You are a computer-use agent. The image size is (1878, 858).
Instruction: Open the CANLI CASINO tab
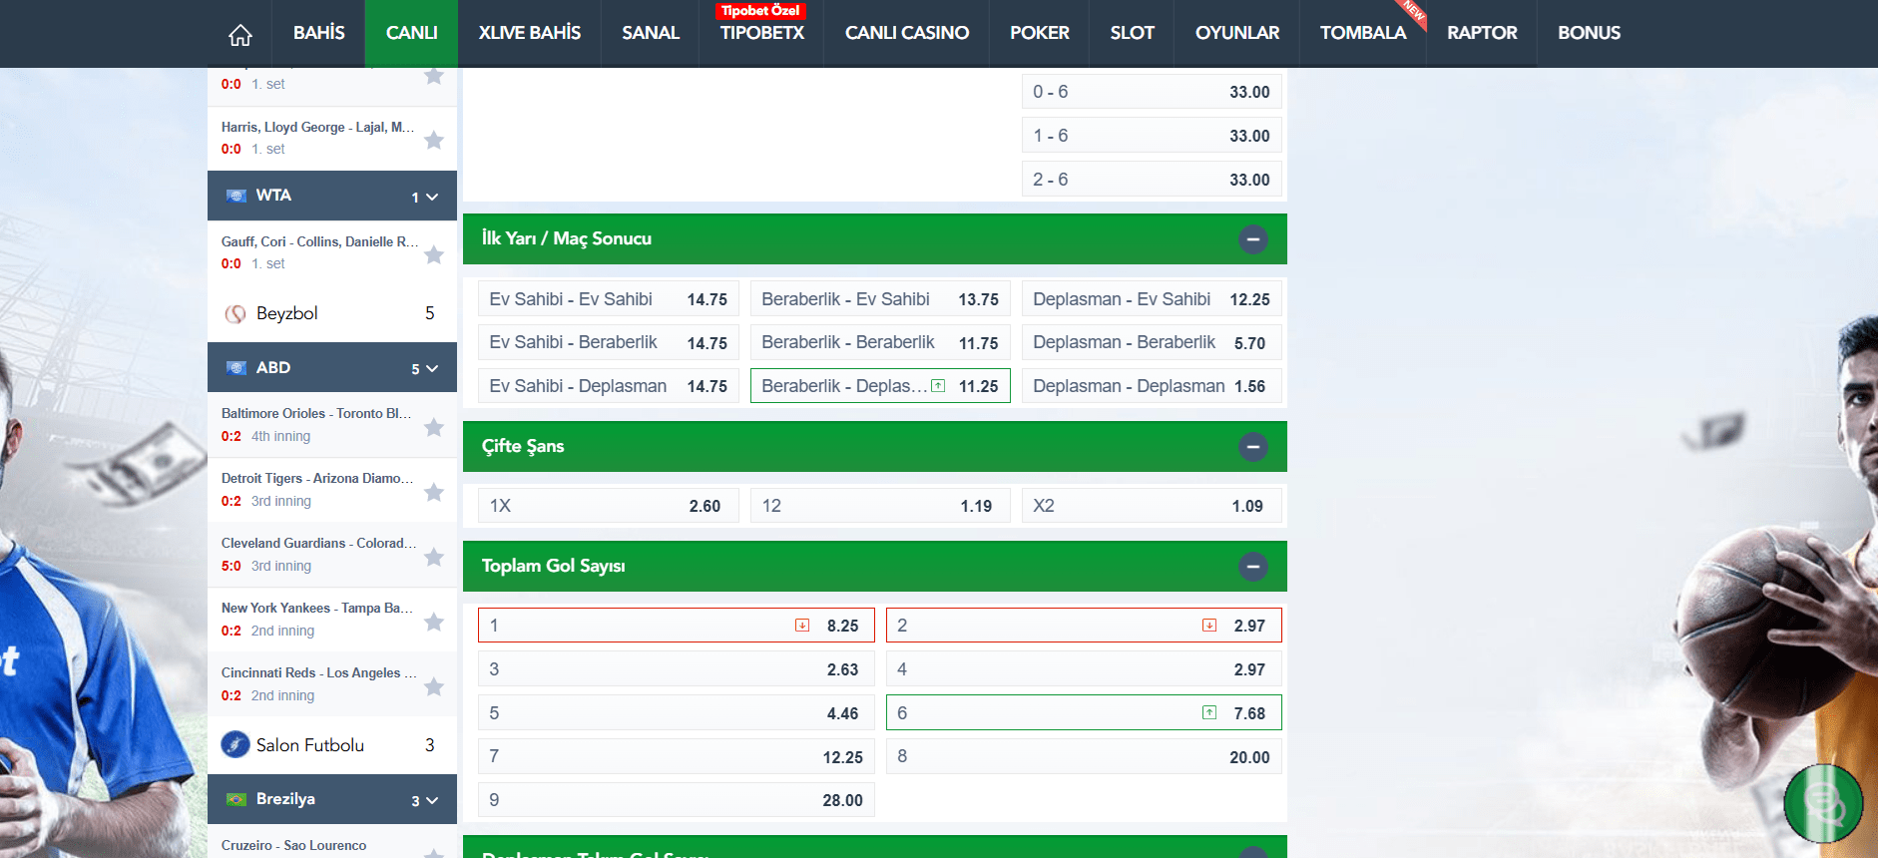coord(906,33)
